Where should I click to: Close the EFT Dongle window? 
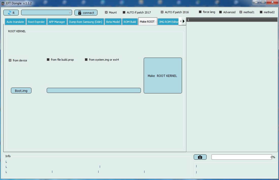click(272, 2)
